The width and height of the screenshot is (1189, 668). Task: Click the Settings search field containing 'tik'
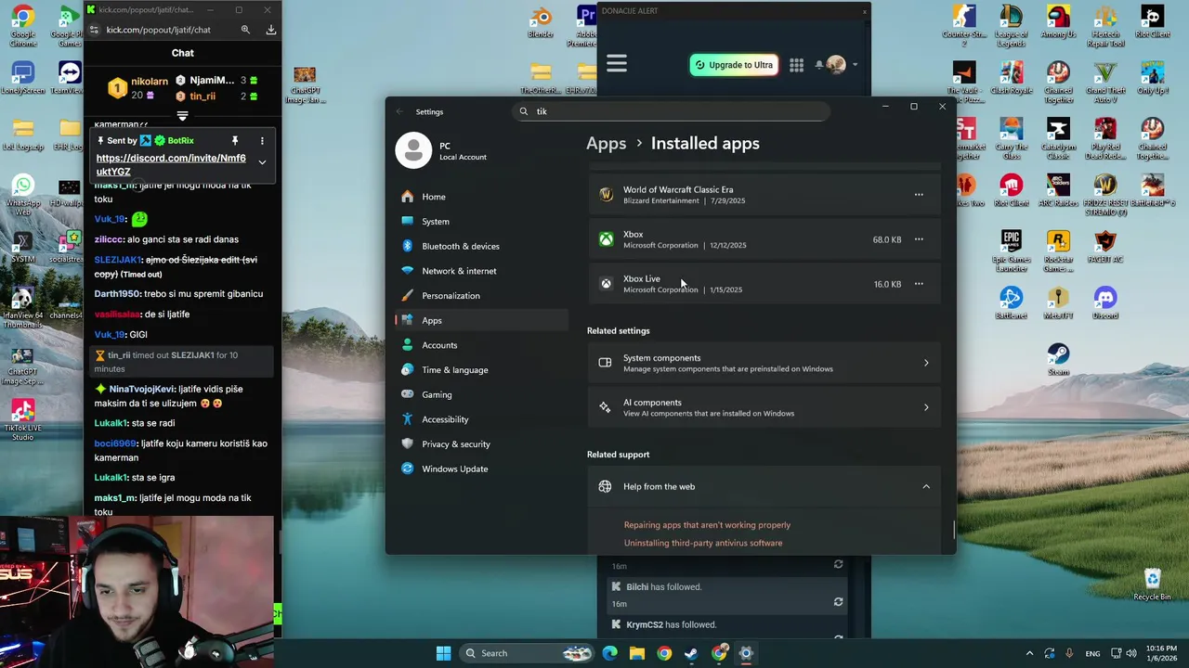(671, 111)
